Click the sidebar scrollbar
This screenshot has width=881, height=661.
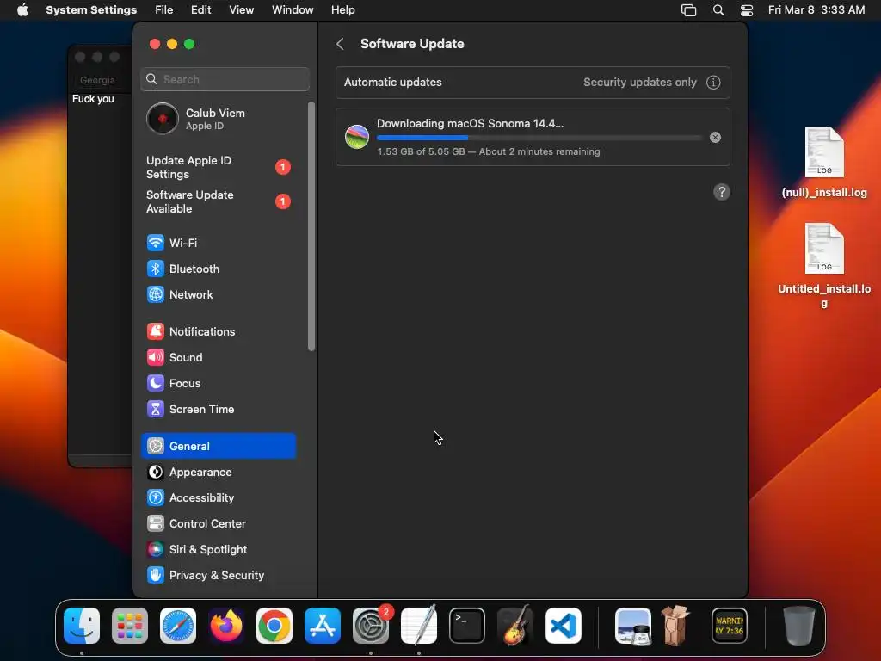(311, 226)
